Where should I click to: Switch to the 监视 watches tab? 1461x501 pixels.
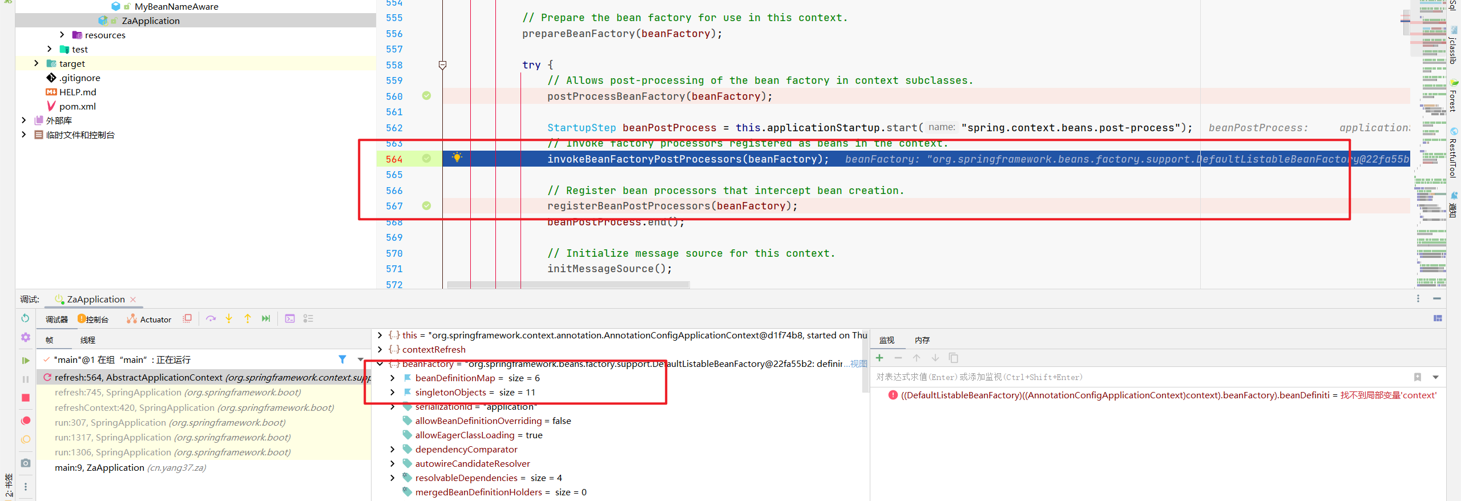coord(887,340)
